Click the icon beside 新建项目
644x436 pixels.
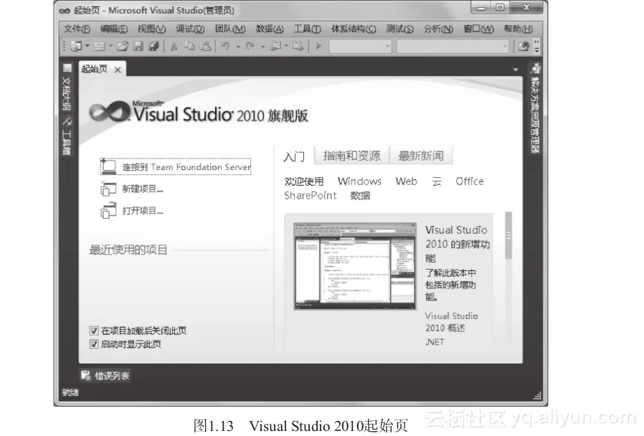coord(108,189)
